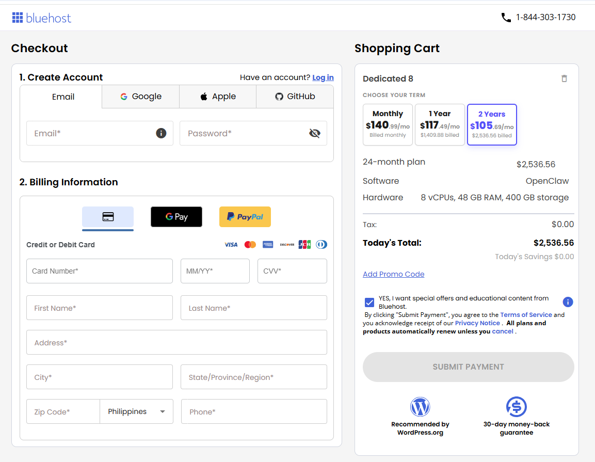
Task: Switch to the Apple sign-up tab
Action: pos(218,97)
